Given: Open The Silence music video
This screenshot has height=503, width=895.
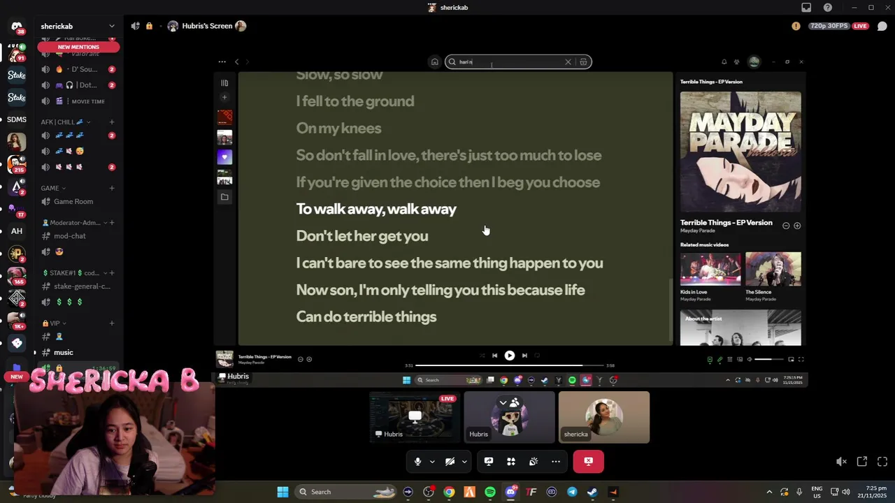Looking at the screenshot, I should (773, 269).
